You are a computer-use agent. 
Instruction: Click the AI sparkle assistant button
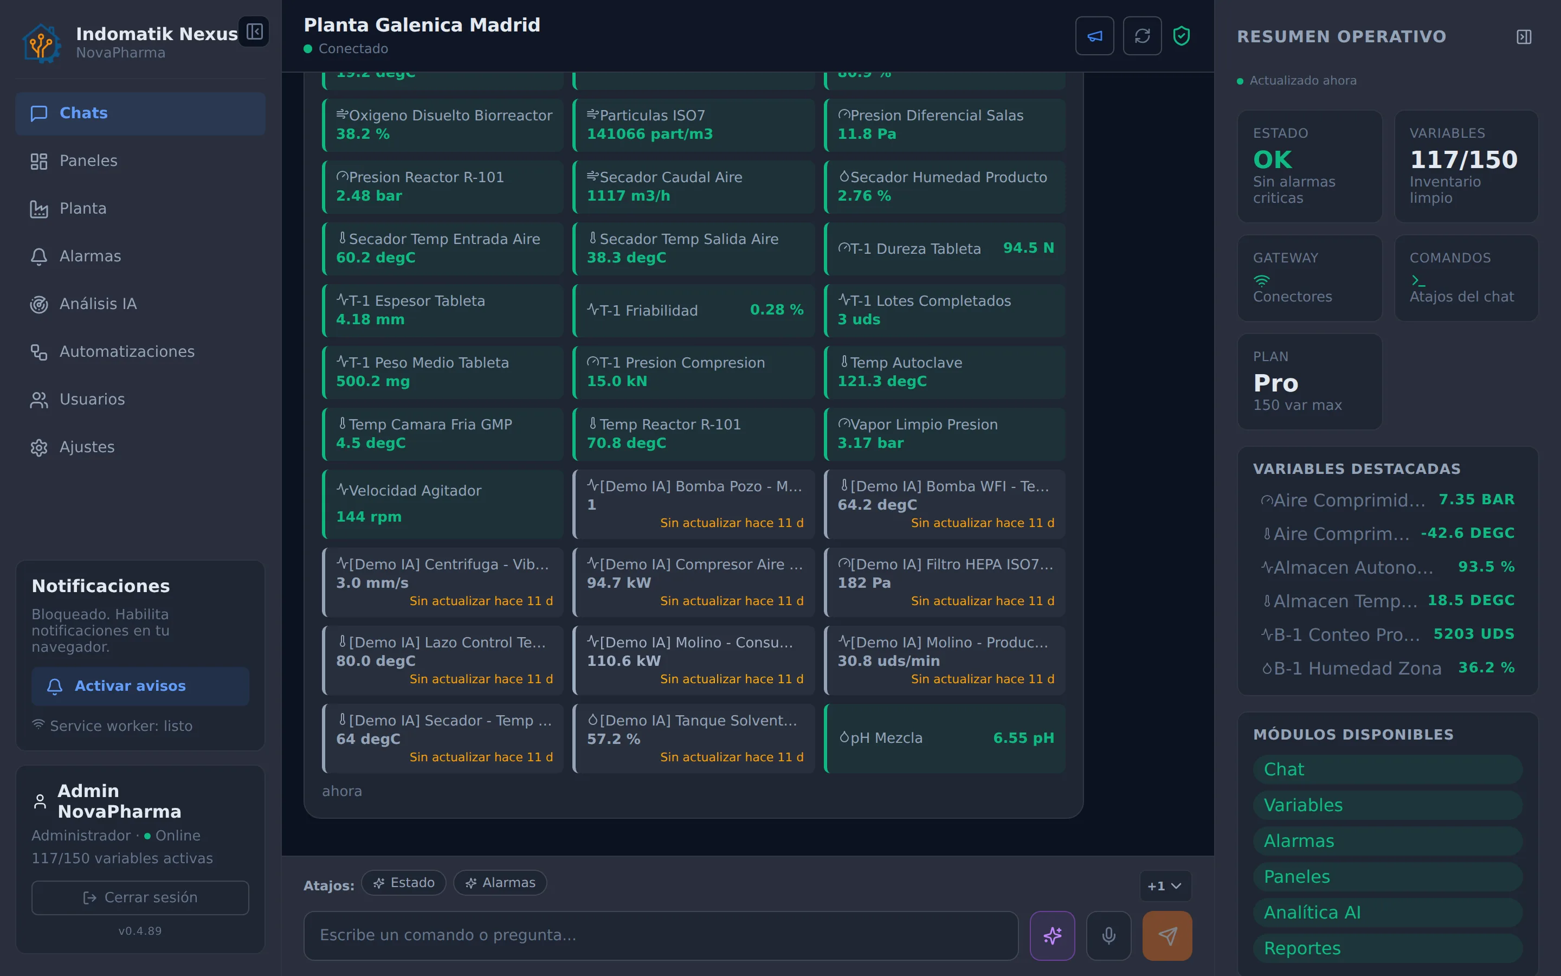(x=1052, y=935)
